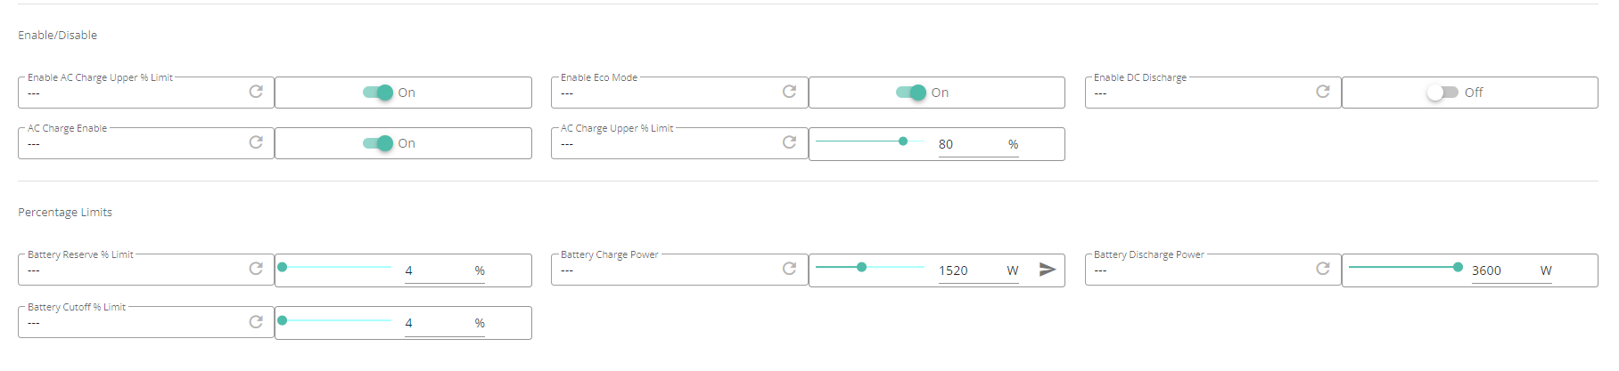Image resolution: width=1619 pixels, height=371 pixels.
Task: Refresh the Battery Discharge Power value
Action: [x=1323, y=269]
